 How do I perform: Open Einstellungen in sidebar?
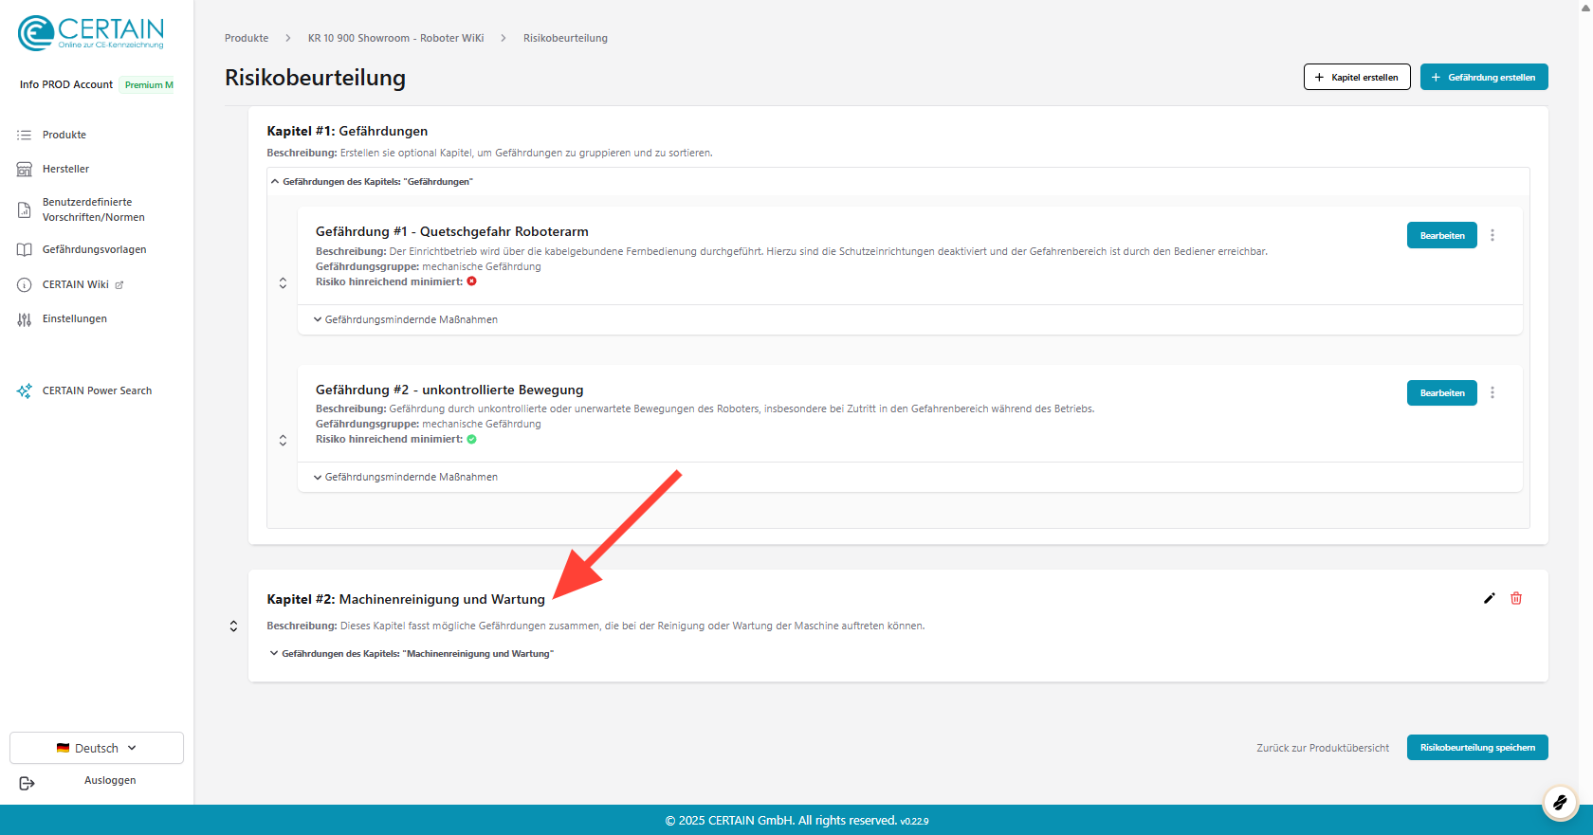click(75, 318)
